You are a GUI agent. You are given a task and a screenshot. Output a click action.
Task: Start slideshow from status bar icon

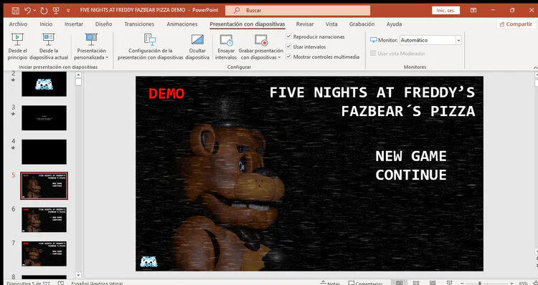coord(450,283)
